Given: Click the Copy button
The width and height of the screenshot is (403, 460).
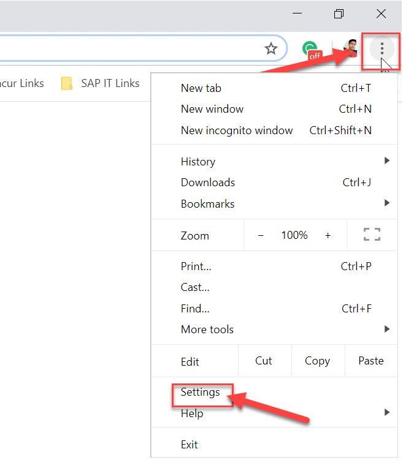Looking at the screenshot, I should pyautogui.click(x=317, y=361).
